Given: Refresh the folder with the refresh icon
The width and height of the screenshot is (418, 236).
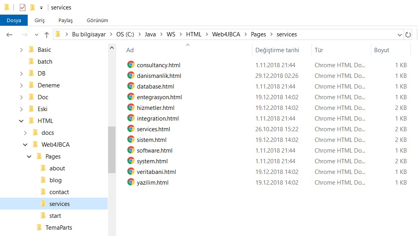Looking at the screenshot, I should [408, 34].
